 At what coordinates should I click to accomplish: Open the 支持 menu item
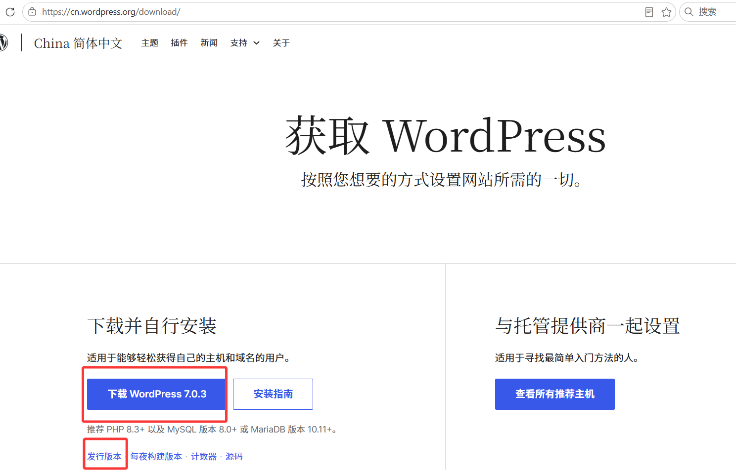[x=238, y=43]
